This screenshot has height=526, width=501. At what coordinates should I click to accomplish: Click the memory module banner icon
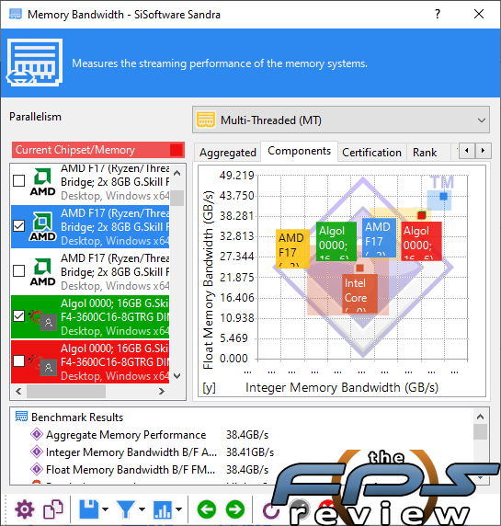click(34, 63)
